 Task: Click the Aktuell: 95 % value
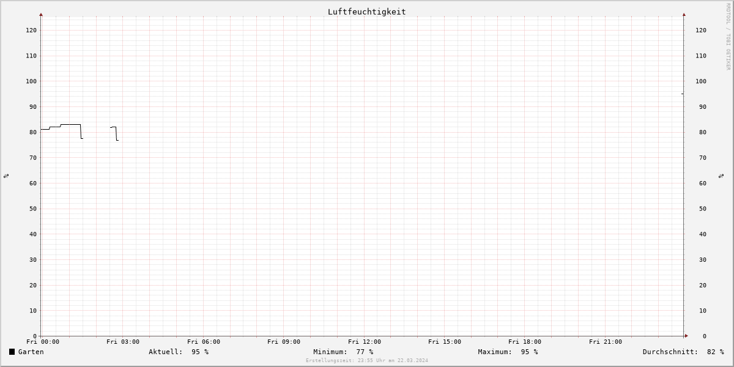[179, 352]
